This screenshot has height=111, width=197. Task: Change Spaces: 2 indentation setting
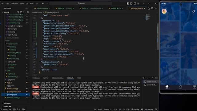click(x=107, y=109)
